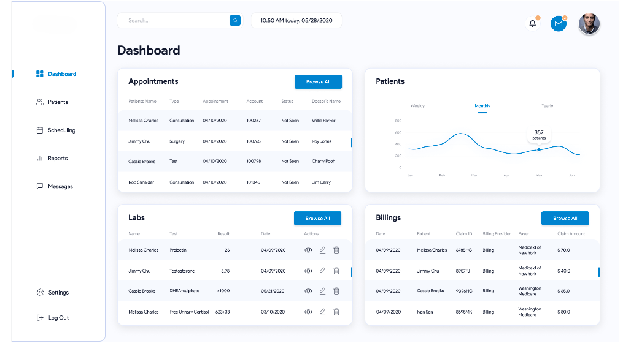Click Browse All in Appointments

pyautogui.click(x=318, y=82)
